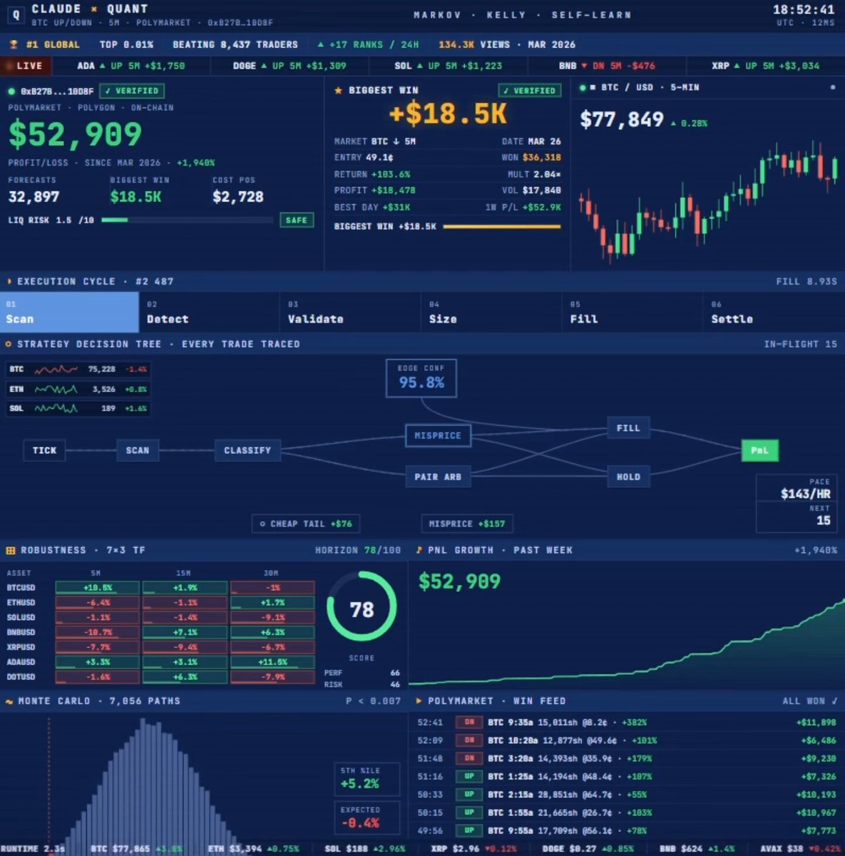Click the green status dot beside 0xB27B...10D8F
This screenshot has width=845, height=856.
coord(11,91)
